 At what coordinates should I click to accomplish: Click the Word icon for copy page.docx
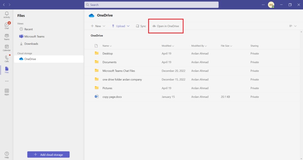coord(97,97)
